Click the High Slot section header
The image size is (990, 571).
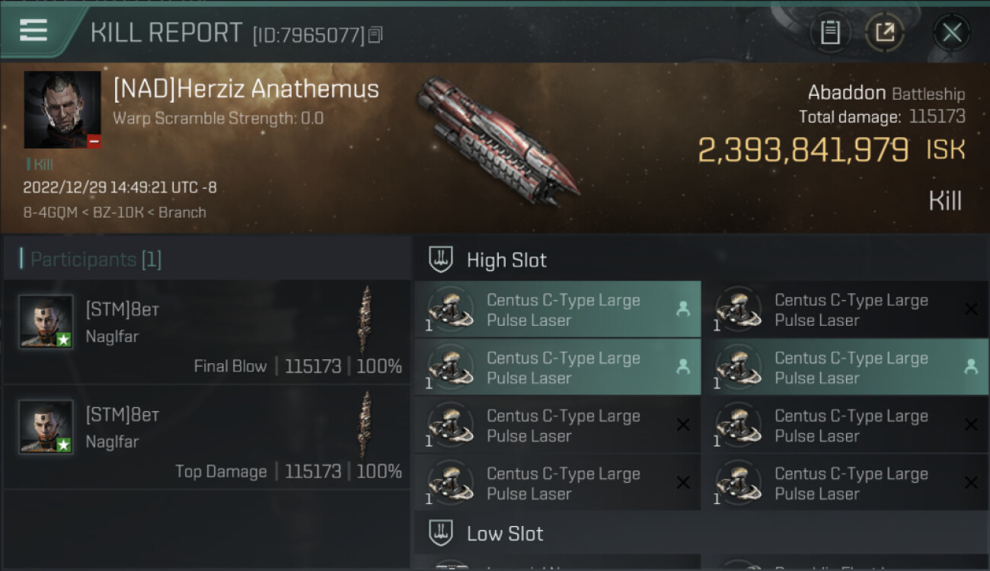point(506,260)
